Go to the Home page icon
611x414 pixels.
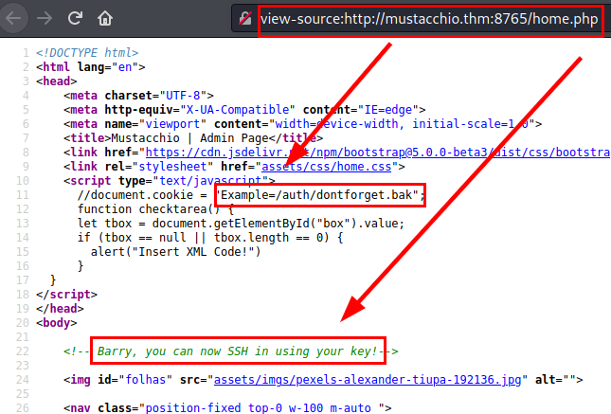tap(105, 18)
